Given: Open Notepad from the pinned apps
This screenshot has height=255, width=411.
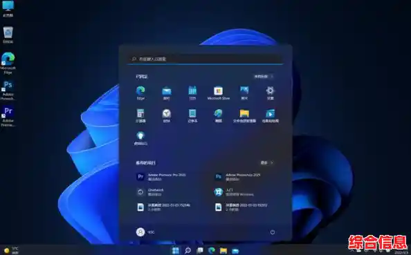Looking at the screenshot, I should tap(192, 115).
